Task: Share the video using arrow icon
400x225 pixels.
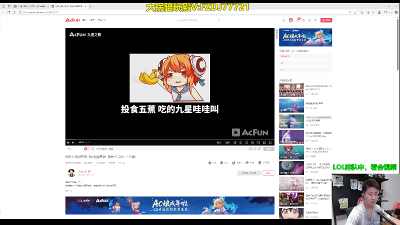Action: click(247, 162)
